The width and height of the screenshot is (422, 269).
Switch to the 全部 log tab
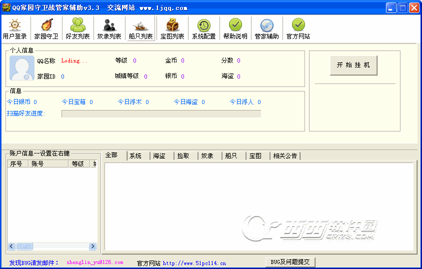point(114,155)
